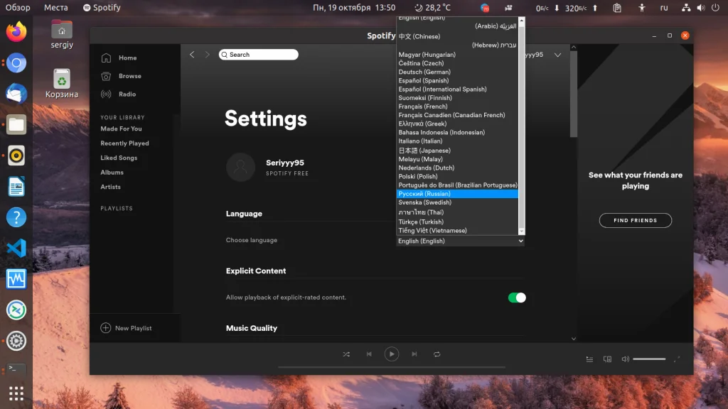Go back with the navigation arrow
Image resolution: width=728 pixels, height=409 pixels.
[x=192, y=55]
